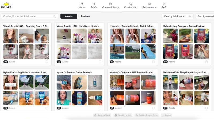Add selection to Google Drive
214x120 pixels.
(x=146, y=115)
